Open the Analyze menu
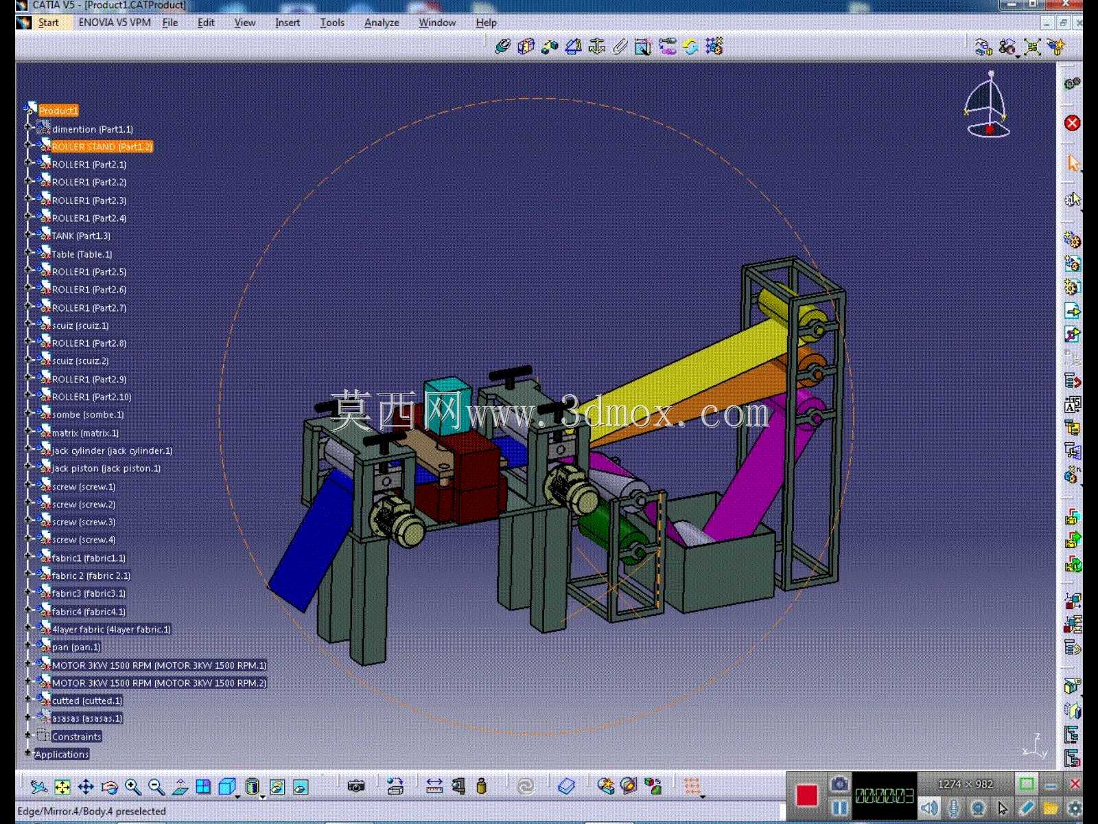The height and width of the screenshot is (824, 1098). point(382,23)
